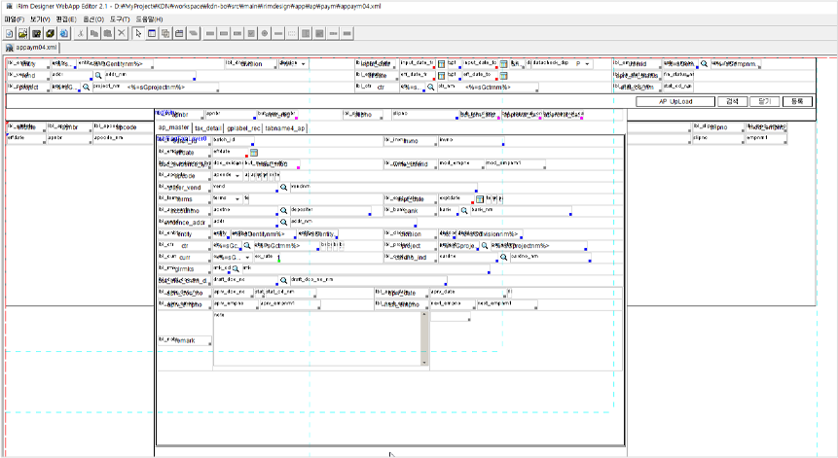Select the checkbox component tool

[x=251, y=34]
